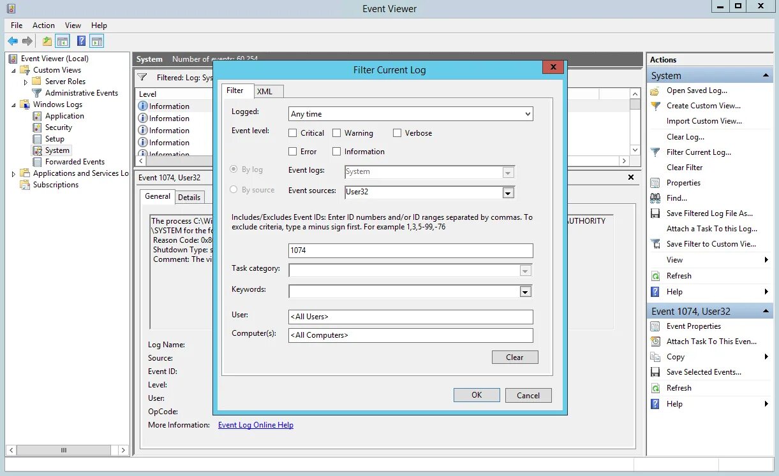Enable the Critical event level checkbox
The height and width of the screenshot is (476, 779).
(292, 133)
